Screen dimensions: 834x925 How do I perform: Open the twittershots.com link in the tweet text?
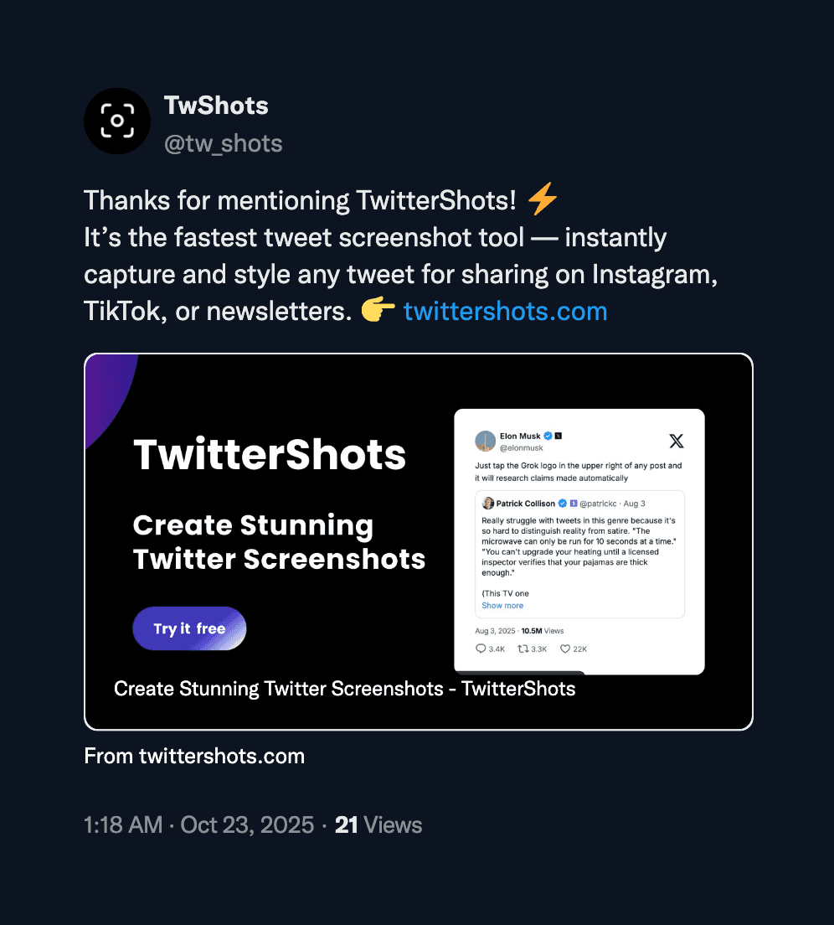pos(504,311)
